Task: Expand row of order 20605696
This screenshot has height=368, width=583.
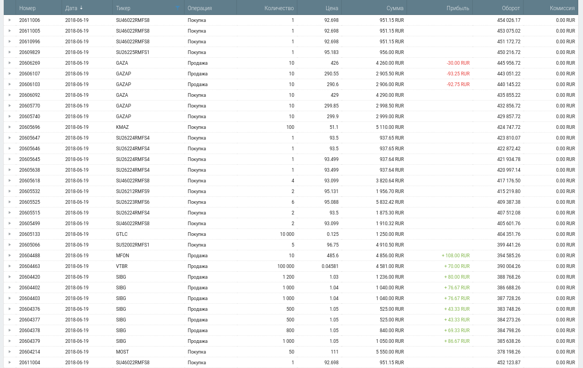Action: tap(10, 127)
